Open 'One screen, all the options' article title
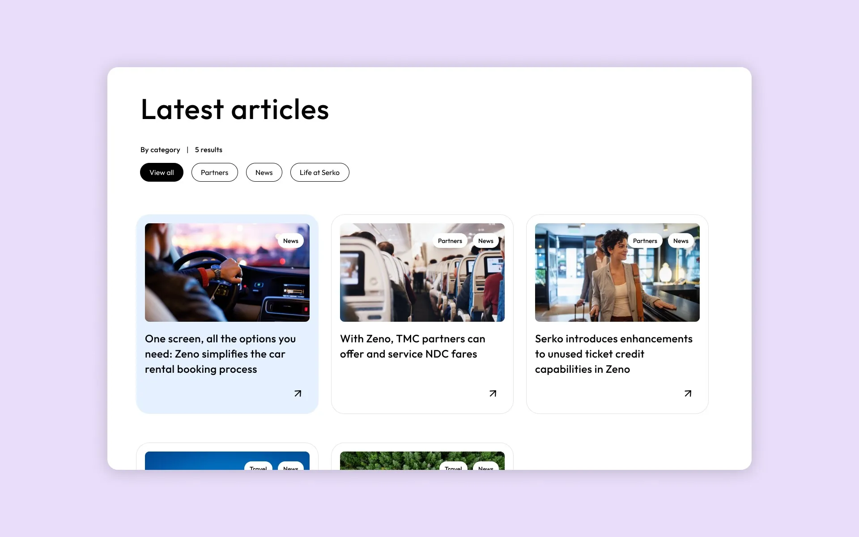The image size is (859, 537). [220, 354]
